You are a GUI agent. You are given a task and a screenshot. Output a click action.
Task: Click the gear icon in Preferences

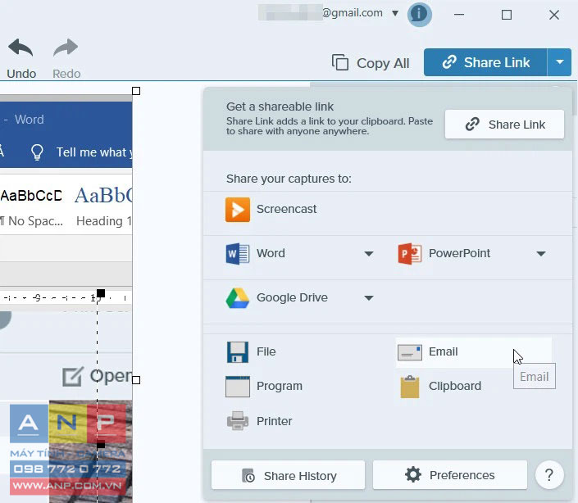413,474
